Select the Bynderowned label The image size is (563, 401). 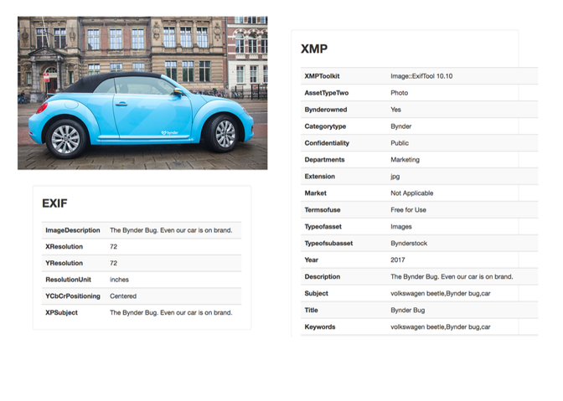pyautogui.click(x=326, y=110)
